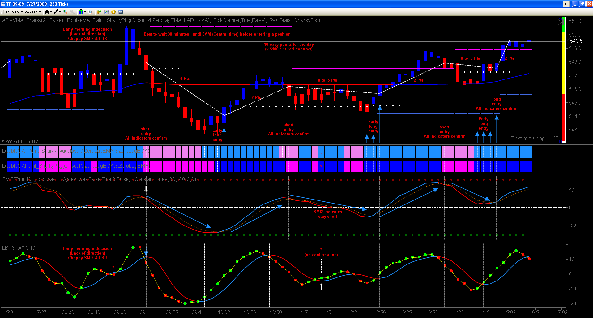Select the ADXVMA_Sharky indicator label at top
Image resolution: width=593 pixels, height=318 pixels.
[33, 20]
